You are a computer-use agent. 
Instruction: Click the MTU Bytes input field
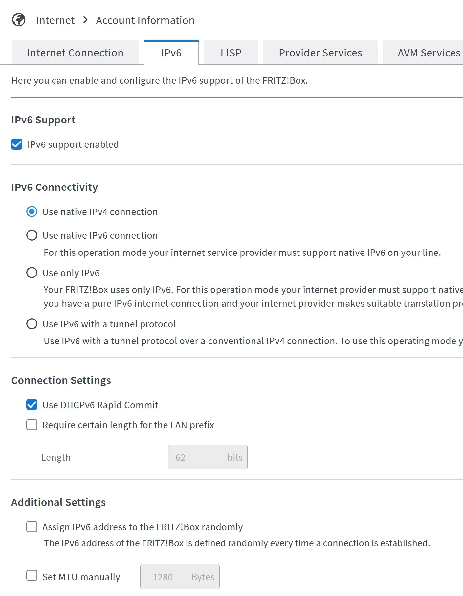click(180, 577)
